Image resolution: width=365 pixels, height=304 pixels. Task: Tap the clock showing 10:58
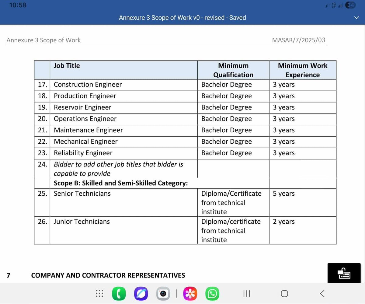pos(18,5)
